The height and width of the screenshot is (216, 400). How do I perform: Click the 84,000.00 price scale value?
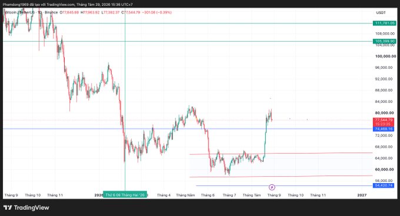(384, 102)
